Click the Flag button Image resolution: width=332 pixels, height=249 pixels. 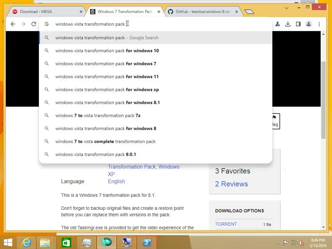276,121
